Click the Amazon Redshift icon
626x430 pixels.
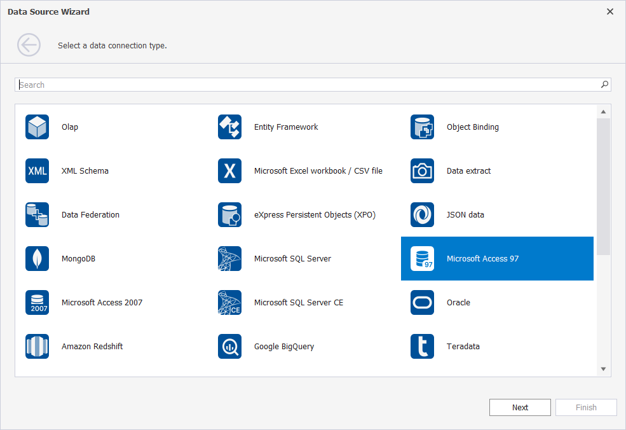coord(37,347)
